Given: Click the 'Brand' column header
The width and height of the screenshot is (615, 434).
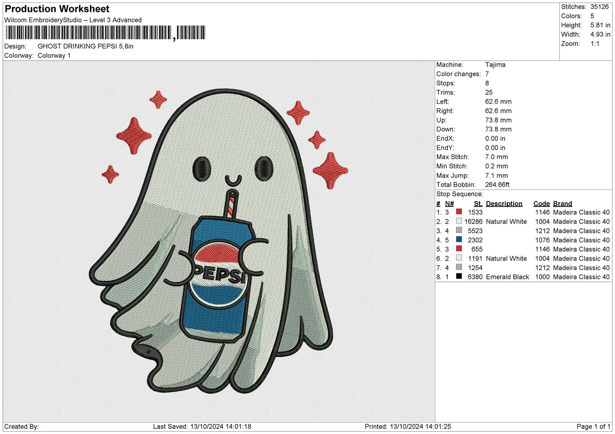Looking at the screenshot, I should (x=562, y=204).
